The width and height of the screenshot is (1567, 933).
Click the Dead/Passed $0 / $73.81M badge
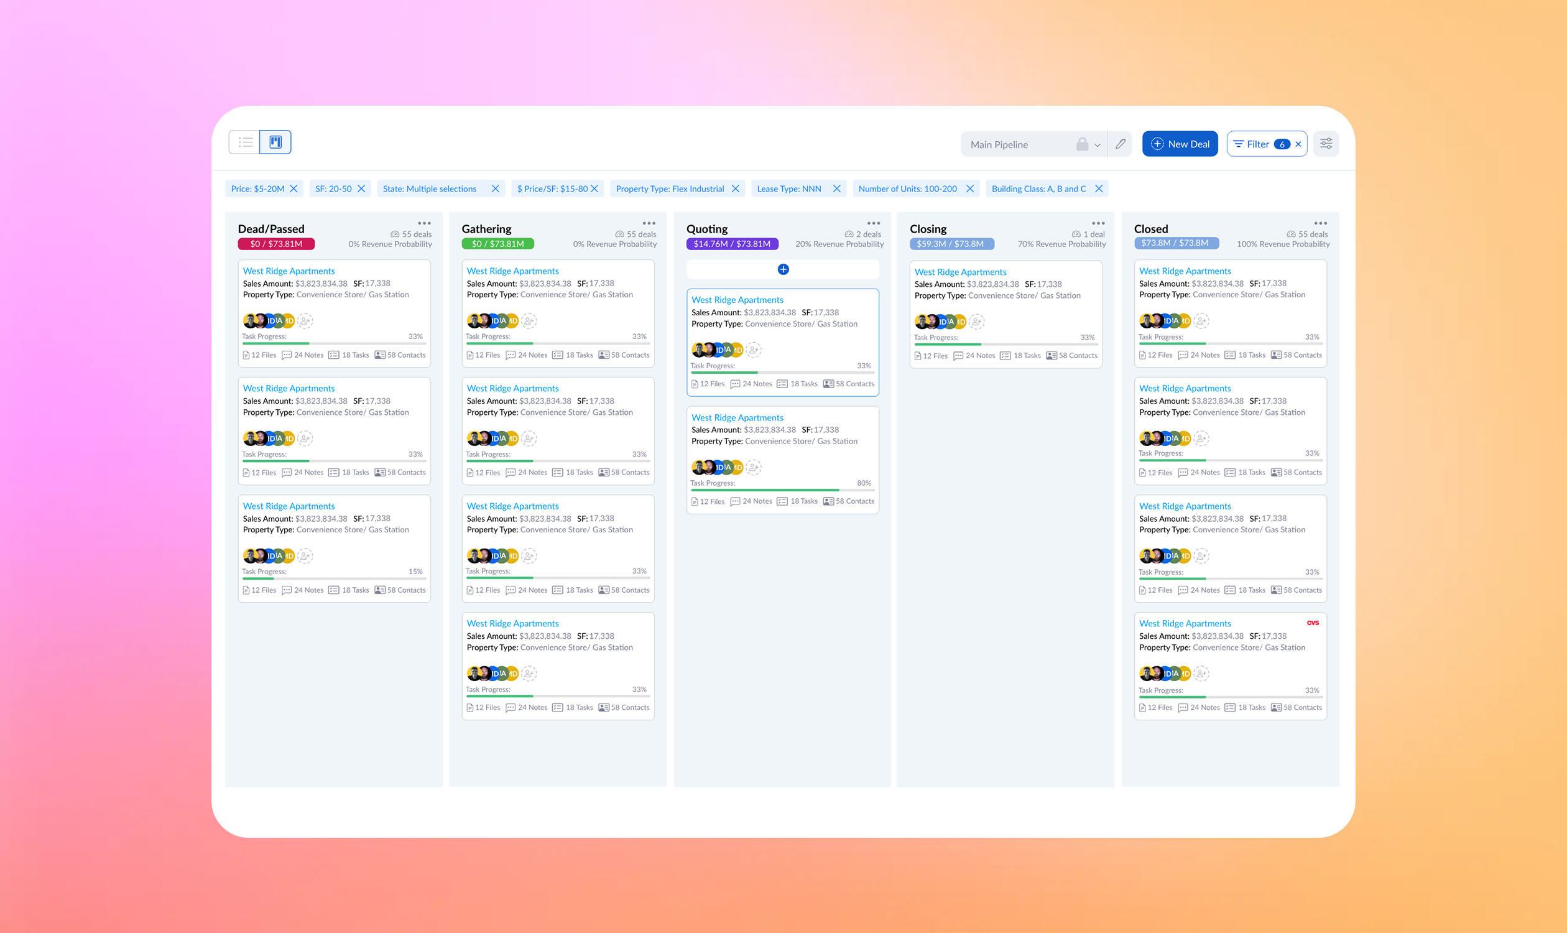click(276, 244)
